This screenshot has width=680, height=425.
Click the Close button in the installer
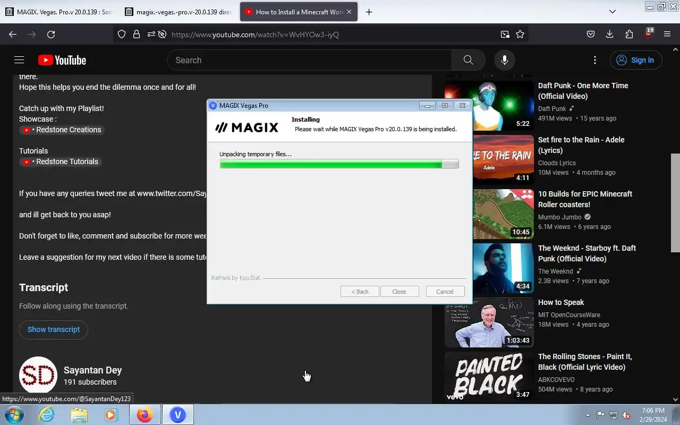pos(399,292)
